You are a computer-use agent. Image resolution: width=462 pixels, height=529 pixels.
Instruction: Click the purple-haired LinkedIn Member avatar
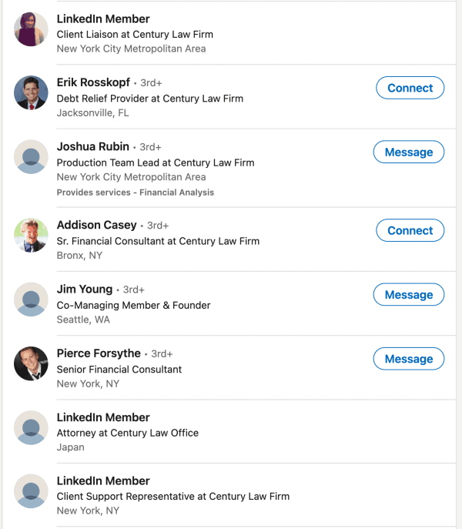[x=32, y=29]
